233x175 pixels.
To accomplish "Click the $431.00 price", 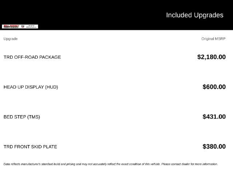I will (x=214, y=117).
